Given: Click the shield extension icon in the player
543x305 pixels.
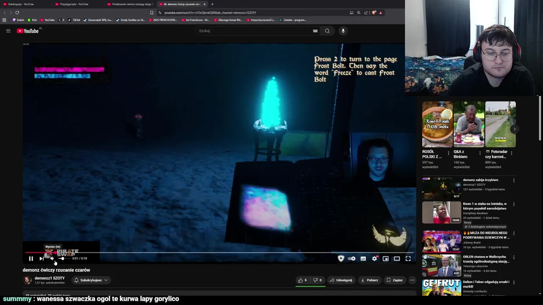Looking at the screenshot, I should (x=341, y=258).
